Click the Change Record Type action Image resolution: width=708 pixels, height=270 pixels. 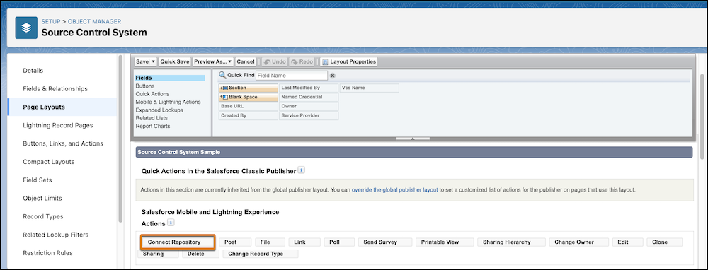pyautogui.click(x=261, y=254)
